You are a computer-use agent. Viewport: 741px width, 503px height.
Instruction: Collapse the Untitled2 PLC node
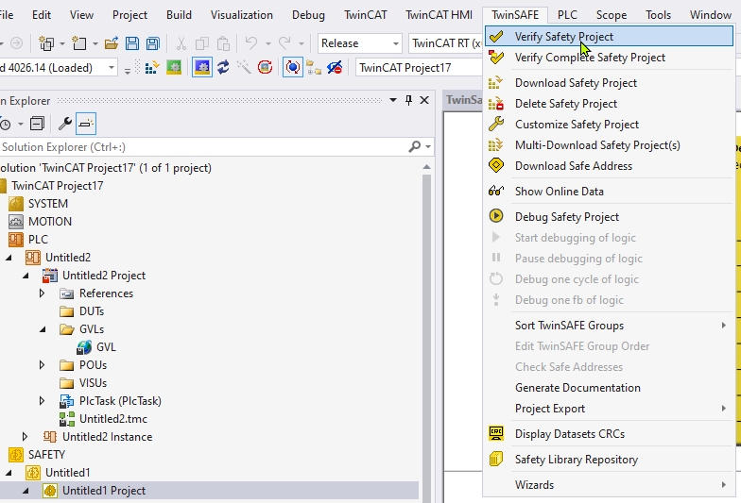pos(9,258)
